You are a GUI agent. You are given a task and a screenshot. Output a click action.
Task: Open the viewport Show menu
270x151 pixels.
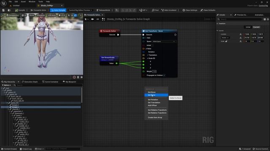[32, 16]
